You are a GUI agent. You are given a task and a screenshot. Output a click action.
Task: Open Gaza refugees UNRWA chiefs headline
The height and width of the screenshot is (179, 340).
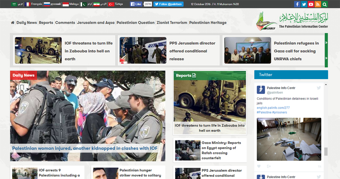[x=296, y=51]
